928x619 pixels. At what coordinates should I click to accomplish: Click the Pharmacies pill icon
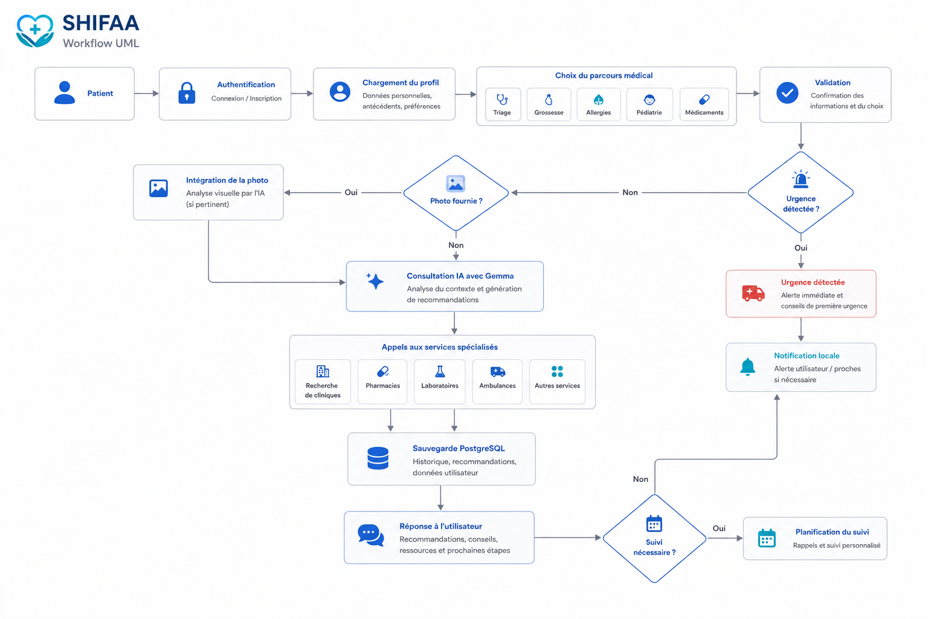(383, 371)
